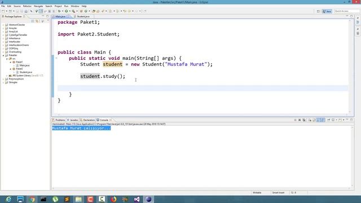Click the Search flashlight toolbar icon

click(x=103, y=11)
